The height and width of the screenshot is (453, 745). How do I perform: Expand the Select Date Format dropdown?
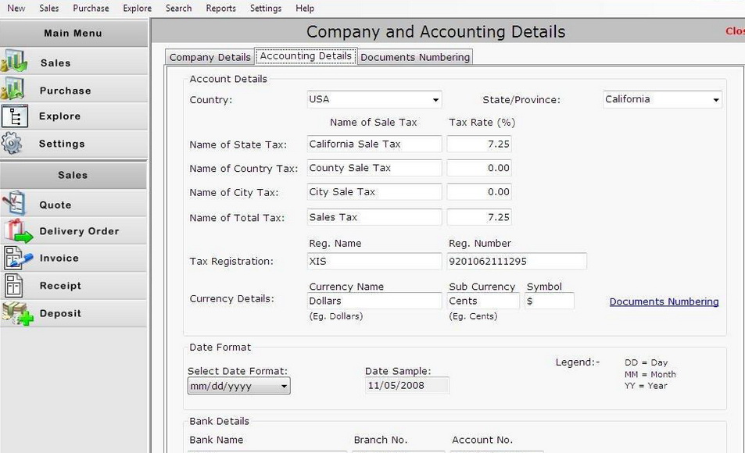tap(238, 386)
